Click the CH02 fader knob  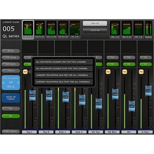click(49, 96)
